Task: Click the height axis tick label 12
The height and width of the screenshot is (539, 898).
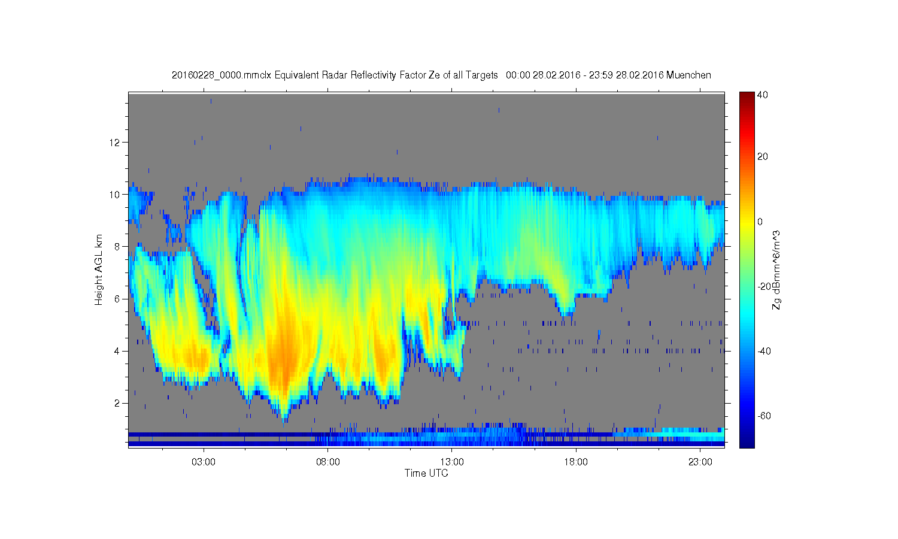Action: pos(116,142)
